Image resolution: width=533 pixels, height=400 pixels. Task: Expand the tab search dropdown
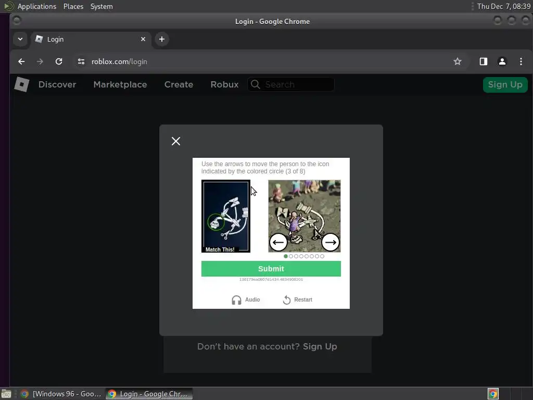click(20, 39)
